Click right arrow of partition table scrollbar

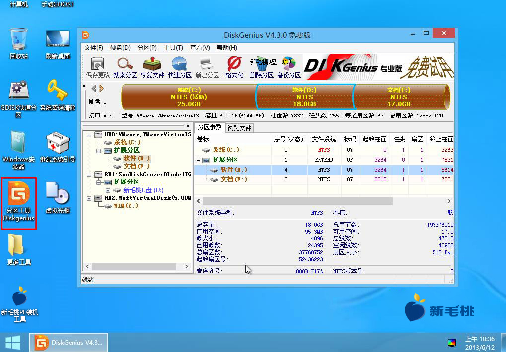point(449,201)
